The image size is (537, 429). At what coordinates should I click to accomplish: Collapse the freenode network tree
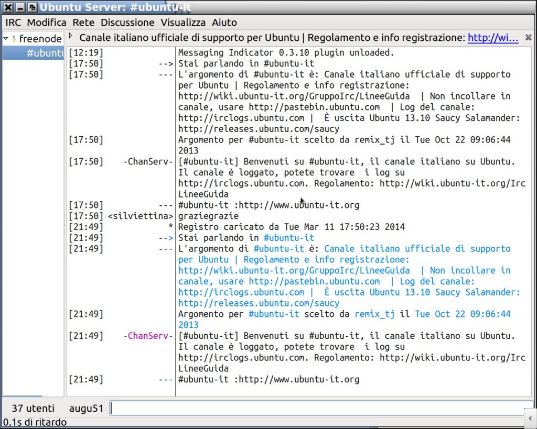click(x=6, y=39)
